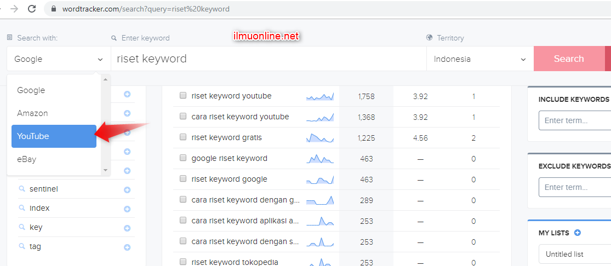Click the browser forward arrow

pyautogui.click(x=14, y=9)
